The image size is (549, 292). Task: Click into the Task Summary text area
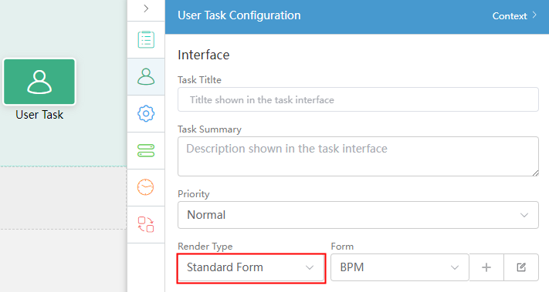coord(358,156)
